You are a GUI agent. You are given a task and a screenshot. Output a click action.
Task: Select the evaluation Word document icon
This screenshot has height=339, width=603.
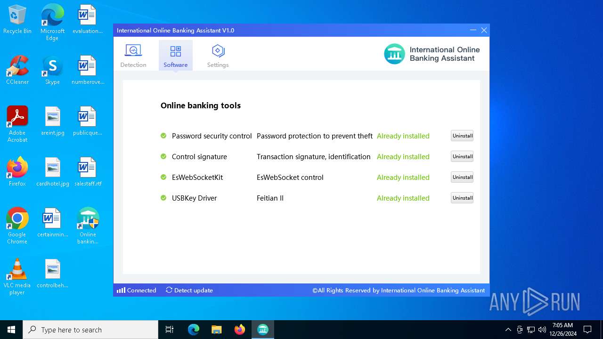coord(88,20)
